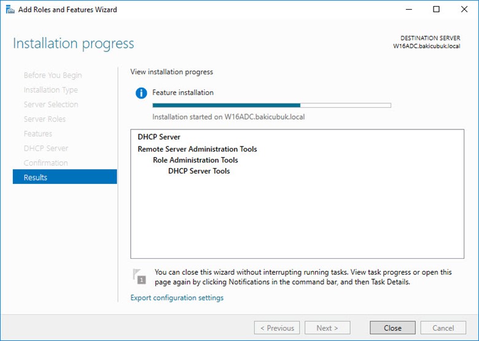The height and width of the screenshot is (341, 479).
Task: Select the Features step in the sidebar
Action: (x=37, y=134)
